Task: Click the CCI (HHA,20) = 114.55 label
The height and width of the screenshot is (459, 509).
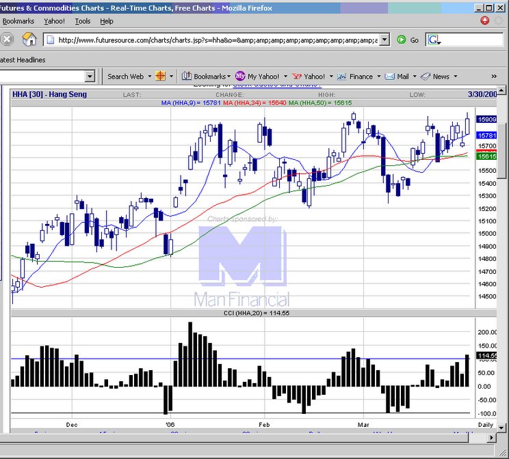Action: pyautogui.click(x=257, y=313)
